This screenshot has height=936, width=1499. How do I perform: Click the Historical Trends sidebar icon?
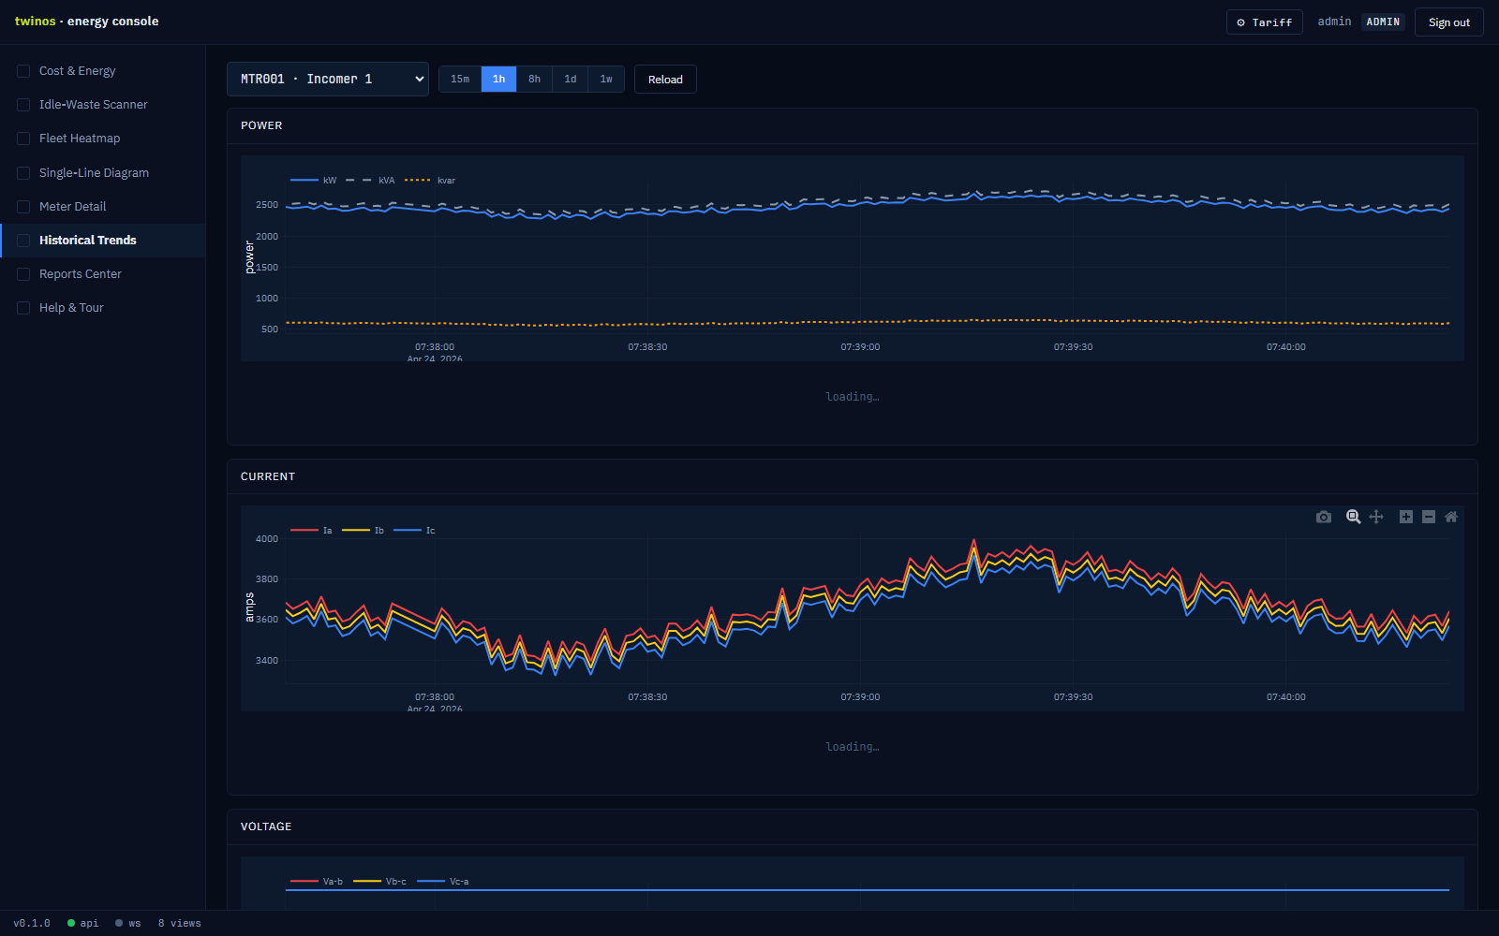pyautogui.click(x=23, y=241)
